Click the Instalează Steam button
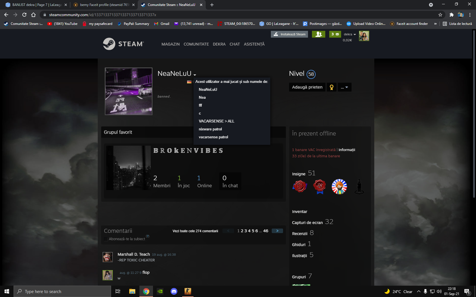Image resolution: width=476 pixels, height=297 pixels. (290, 34)
